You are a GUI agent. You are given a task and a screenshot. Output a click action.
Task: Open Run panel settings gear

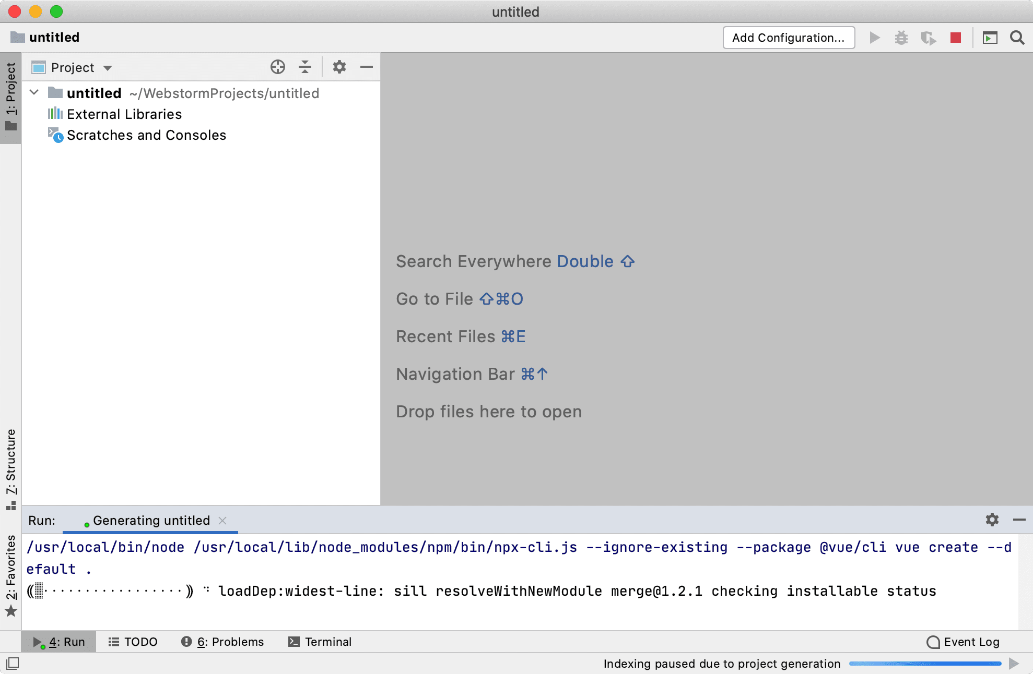tap(992, 520)
